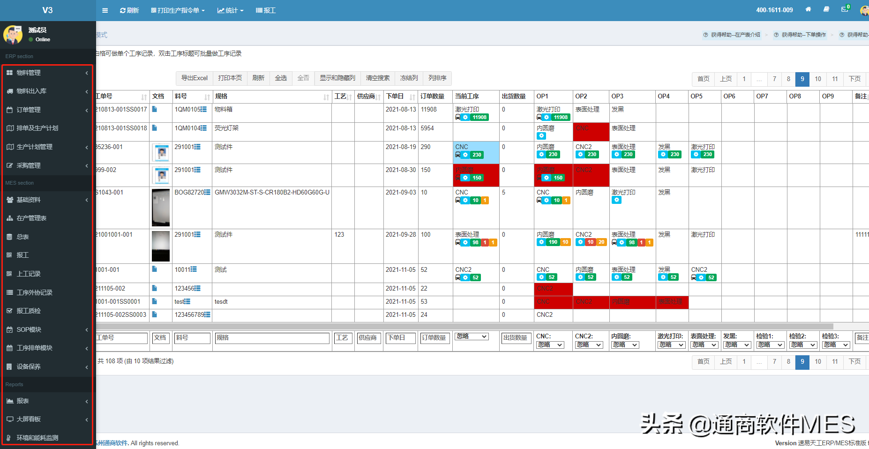Click the blue CNC current-process cell

tap(476, 152)
